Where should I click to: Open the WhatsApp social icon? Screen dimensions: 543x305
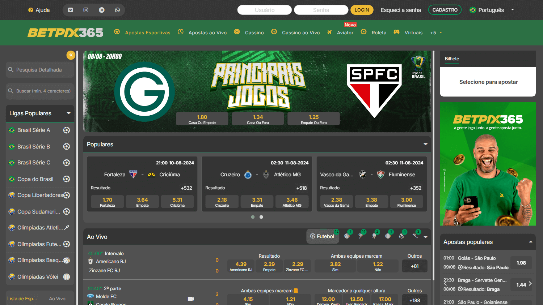(x=117, y=10)
